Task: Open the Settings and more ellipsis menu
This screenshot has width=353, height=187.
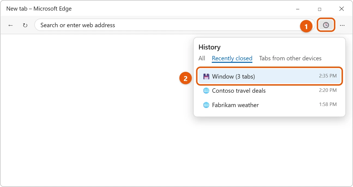Action: coord(342,25)
